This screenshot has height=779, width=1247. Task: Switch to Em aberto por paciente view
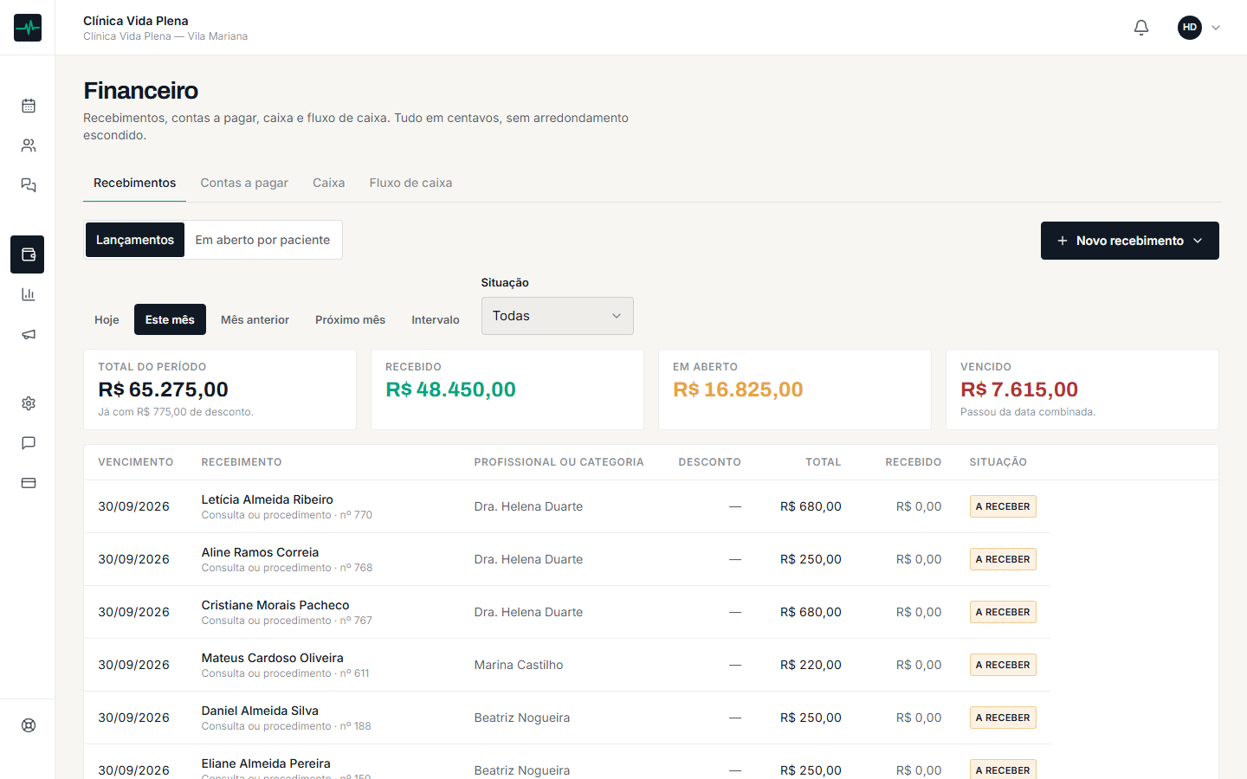(x=262, y=240)
